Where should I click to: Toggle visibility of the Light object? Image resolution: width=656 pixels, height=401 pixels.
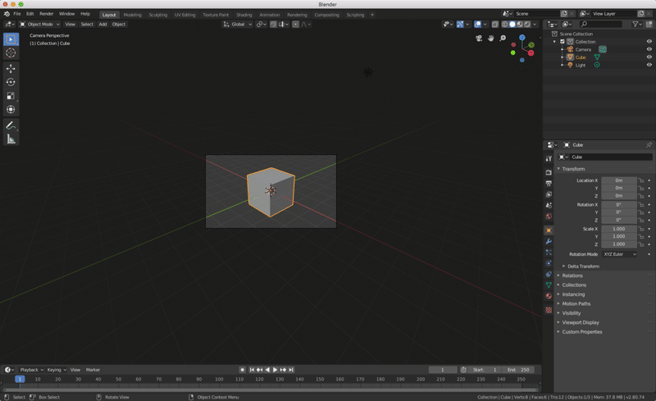coord(649,65)
